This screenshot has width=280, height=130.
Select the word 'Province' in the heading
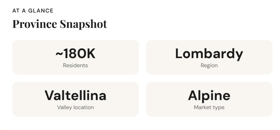click(x=35, y=24)
